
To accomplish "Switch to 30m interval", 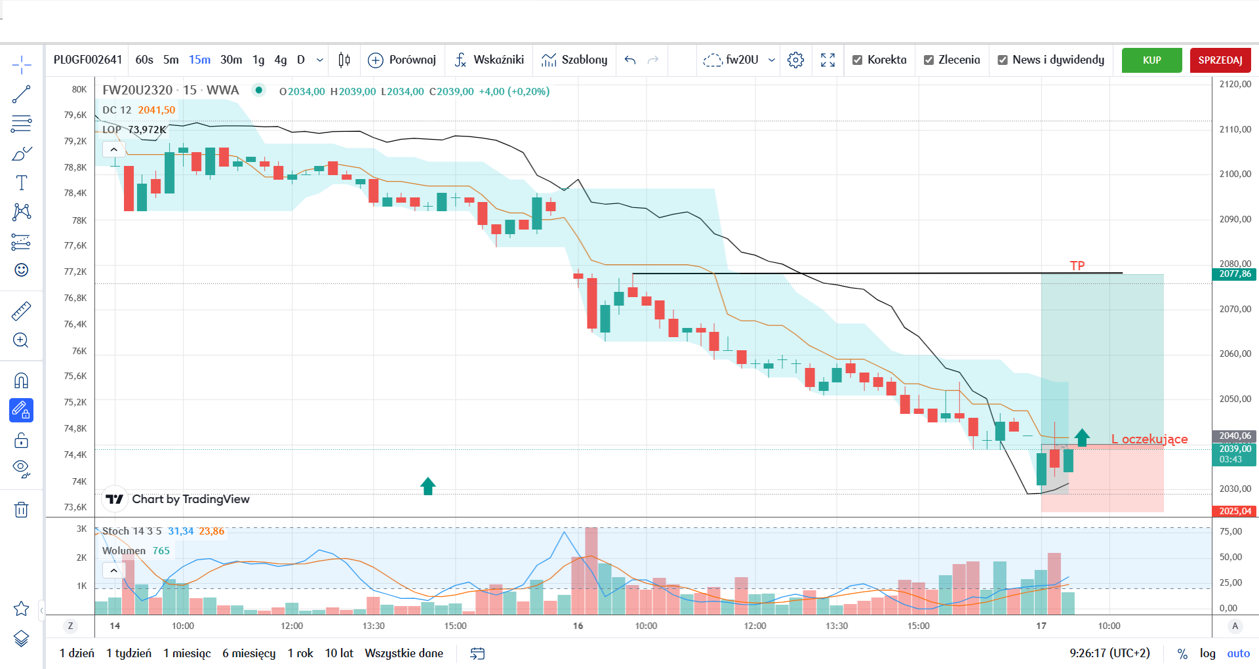I will pos(231,60).
